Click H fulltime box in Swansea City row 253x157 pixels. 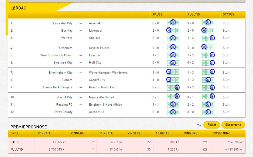point(204,63)
